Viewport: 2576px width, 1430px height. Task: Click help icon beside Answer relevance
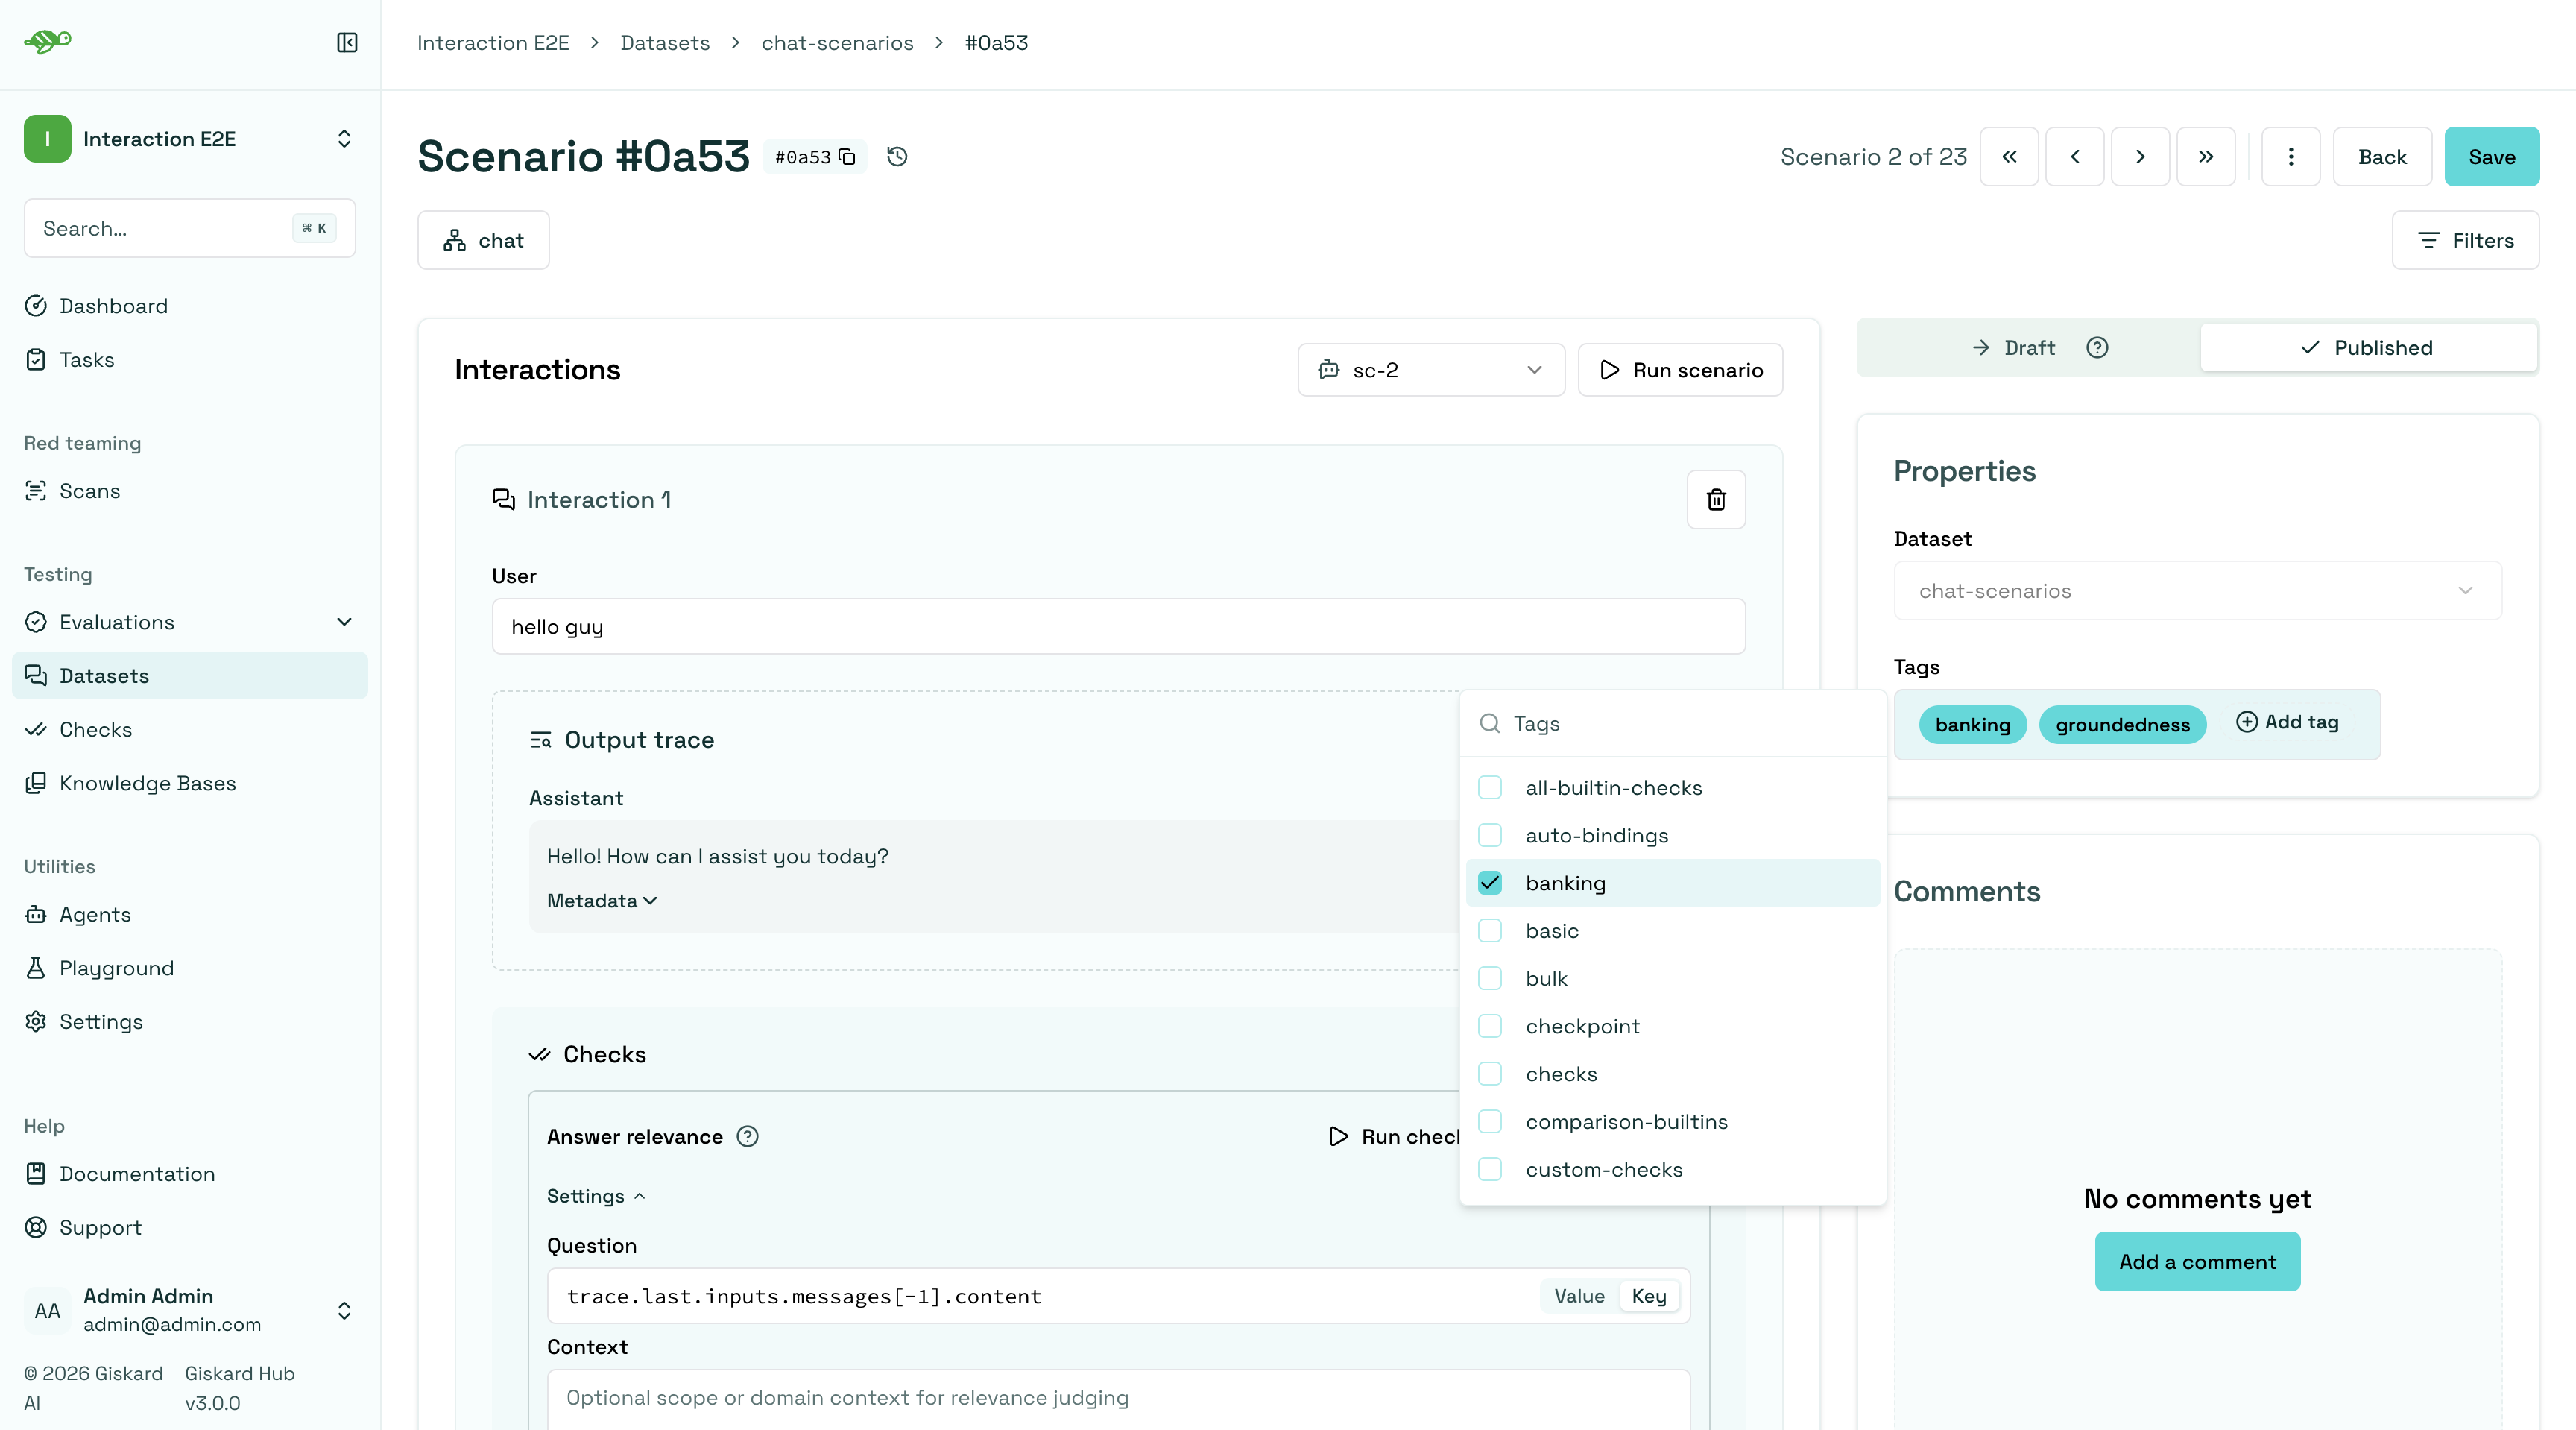point(747,1137)
